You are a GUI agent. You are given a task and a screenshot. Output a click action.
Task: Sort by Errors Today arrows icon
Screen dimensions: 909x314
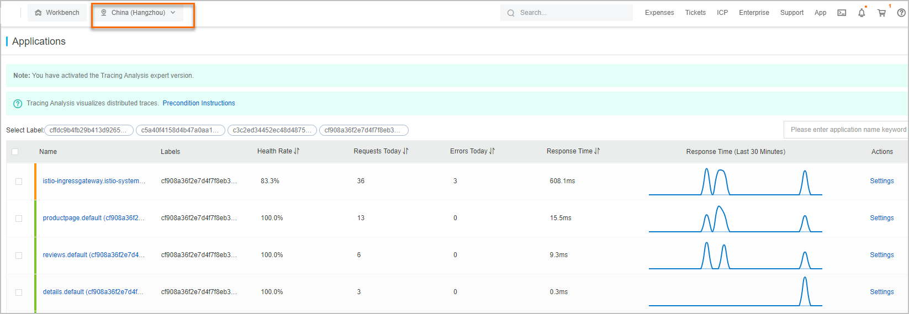pos(492,151)
